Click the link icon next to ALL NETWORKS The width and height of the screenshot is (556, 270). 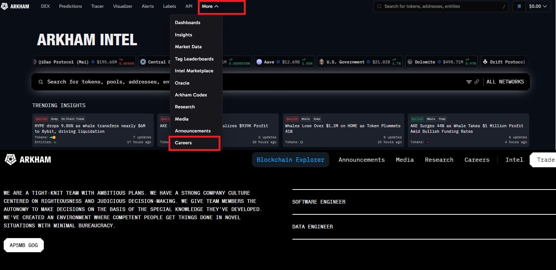(477, 82)
